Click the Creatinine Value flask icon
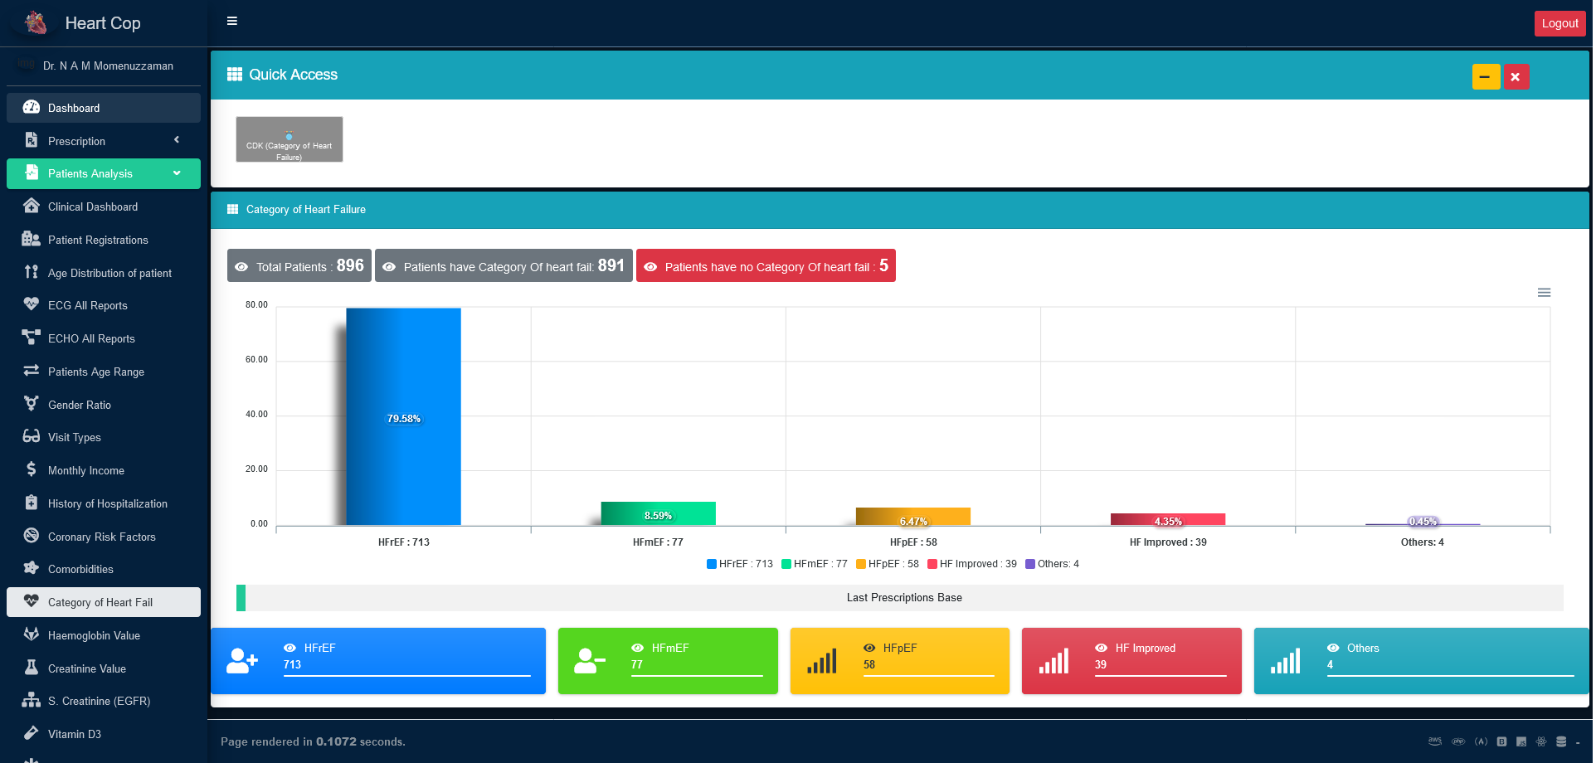The height and width of the screenshot is (763, 1596). [x=32, y=668]
